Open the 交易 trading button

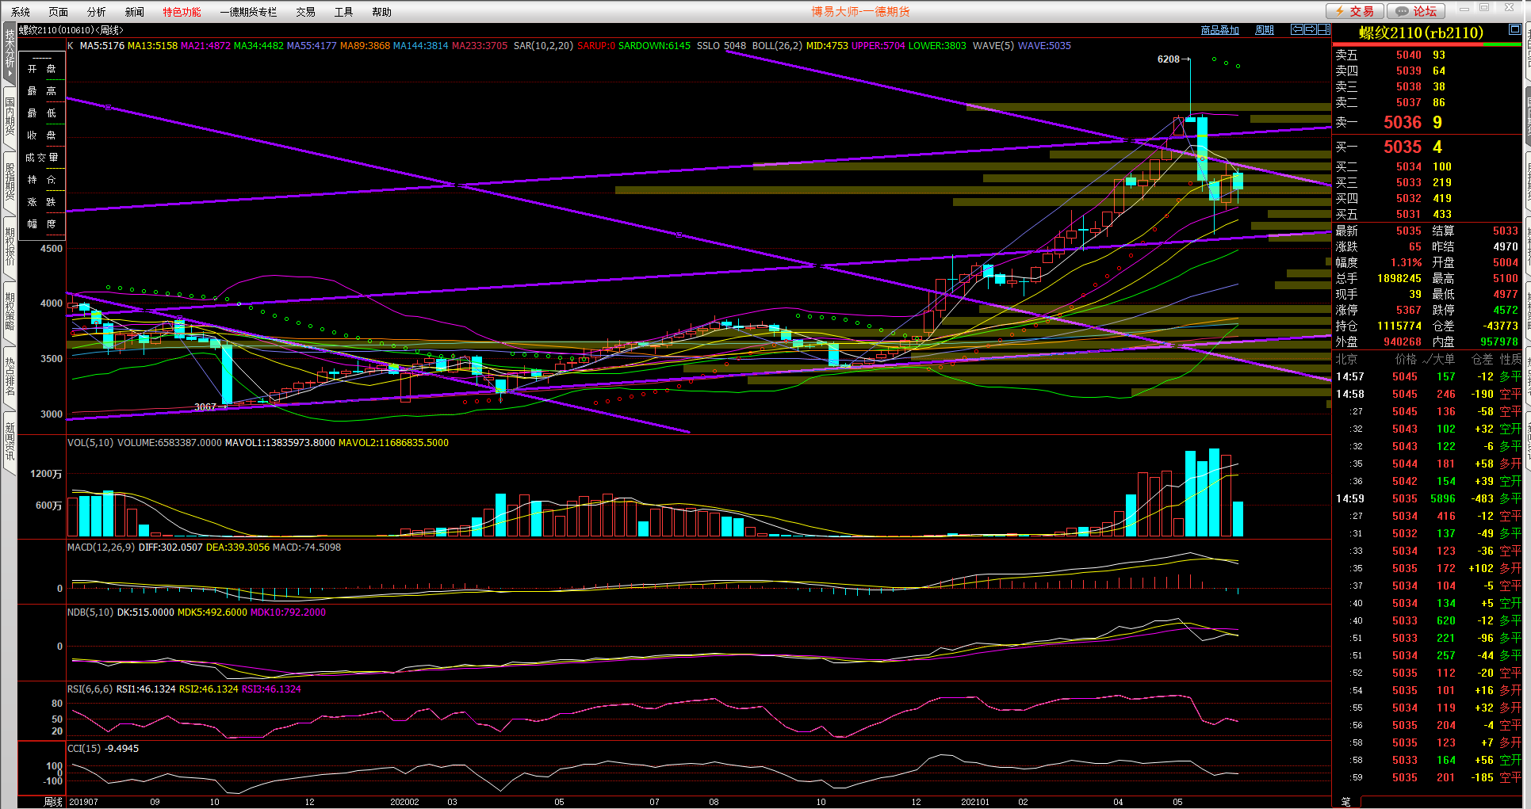[x=1354, y=11]
